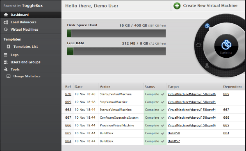Click Create New Virtual Machine
The height and width of the screenshot is (151, 246).
click(x=210, y=6)
